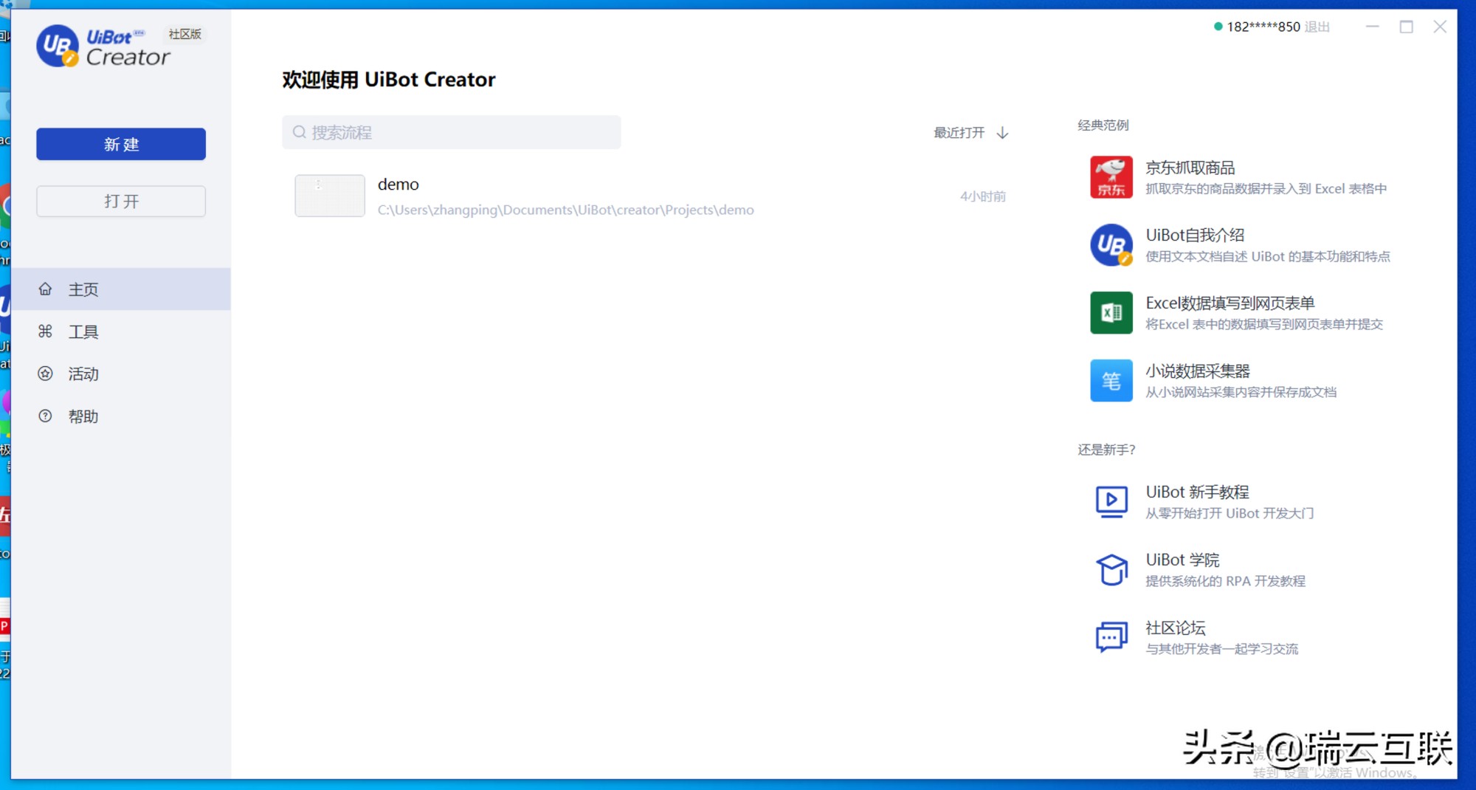The height and width of the screenshot is (790, 1476).
Task: Click the UiBot 新手教程 video icon
Action: pos(1111,501)
